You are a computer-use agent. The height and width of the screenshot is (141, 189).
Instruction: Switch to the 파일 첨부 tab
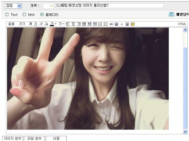pyautogui.click(x=34, y=138)
